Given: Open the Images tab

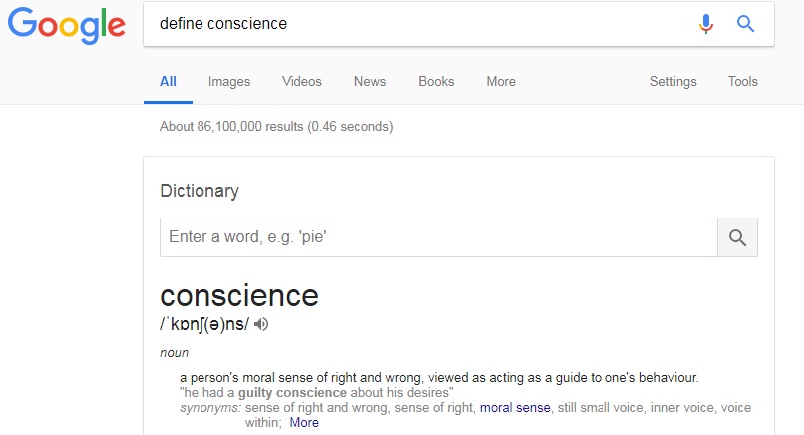Looking at the screenshot, I should pyautogui.click(x=229, y=82).
